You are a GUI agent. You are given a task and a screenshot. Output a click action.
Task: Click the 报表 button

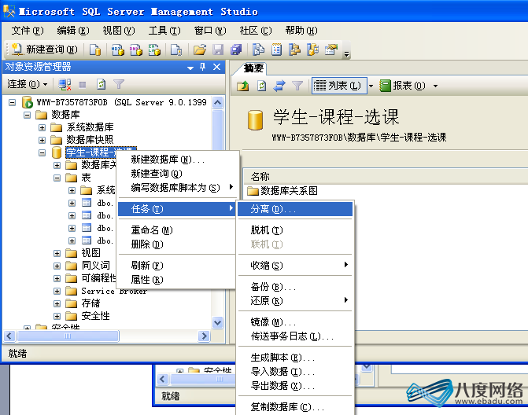pyautogui.click(x=403, y=86)
